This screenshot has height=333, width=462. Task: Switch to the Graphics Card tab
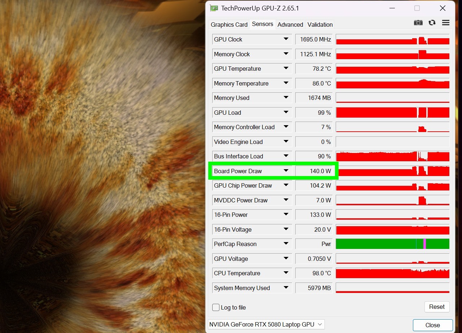pyautogui.click(x=229, y=25)
